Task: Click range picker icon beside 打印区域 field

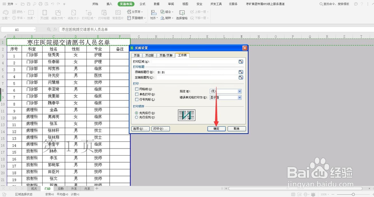Action: point(240,62)
